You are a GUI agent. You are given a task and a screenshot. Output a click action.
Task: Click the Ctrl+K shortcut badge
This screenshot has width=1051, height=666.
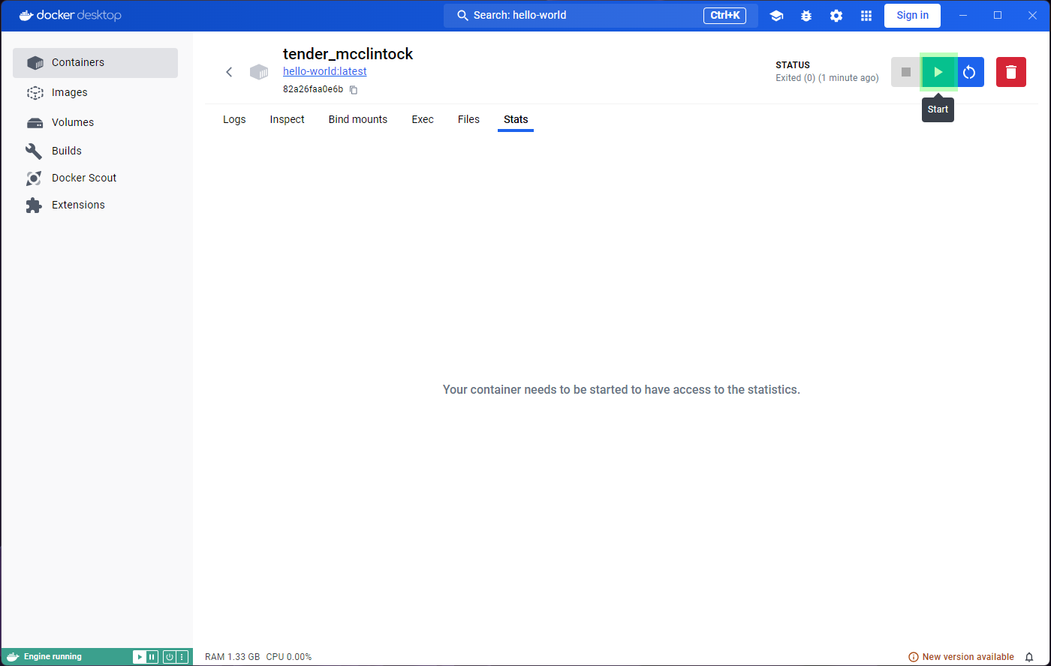point(724,16)
